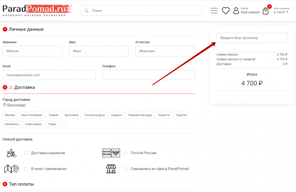Open the hamburger menu icon

point(214,11)
